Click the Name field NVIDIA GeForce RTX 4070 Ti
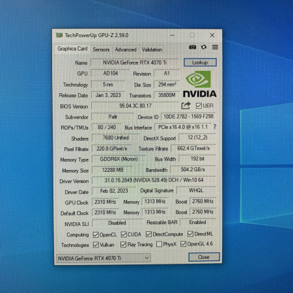This screenshot has height=293, width=293. pyautogui.click(x=135, y=63)
